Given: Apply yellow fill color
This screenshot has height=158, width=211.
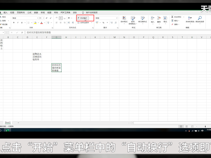Looking at the screenshot, I should (x=35, y=23).
